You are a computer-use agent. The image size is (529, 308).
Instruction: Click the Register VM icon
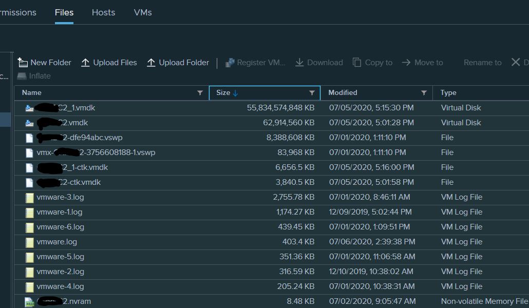230,62
